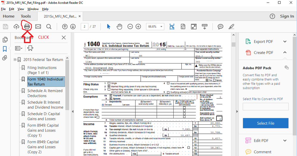
Task: Select the comment sticky note tool
Action: coord(220,27)
